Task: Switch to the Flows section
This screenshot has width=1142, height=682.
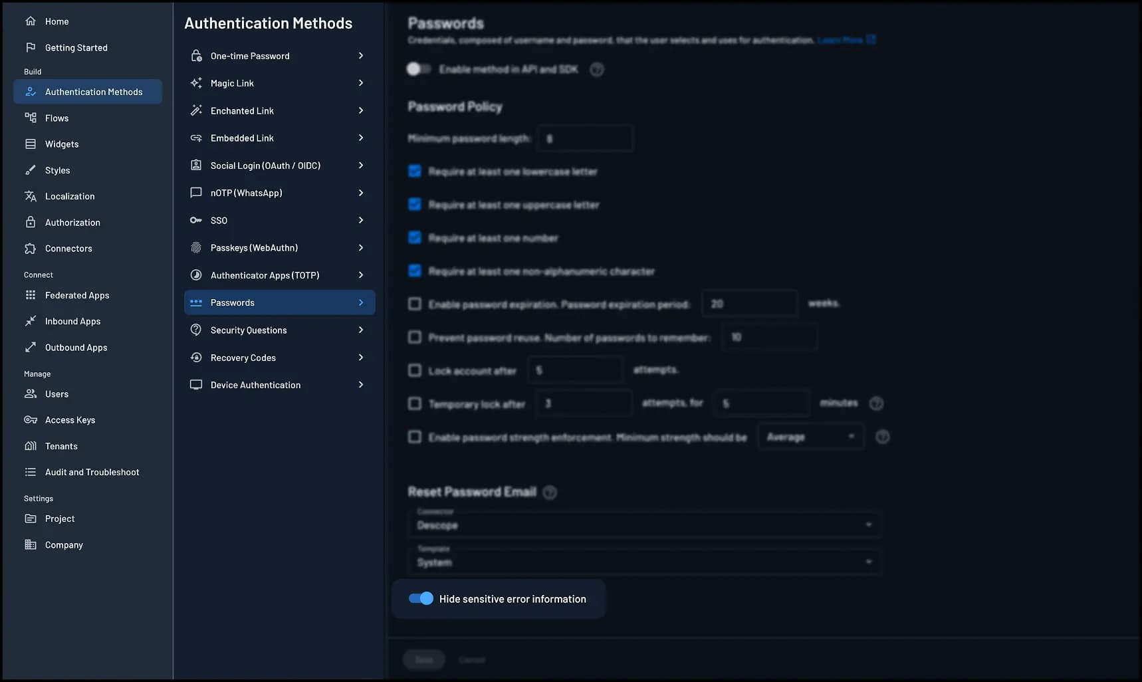Action: click(57, 118)
